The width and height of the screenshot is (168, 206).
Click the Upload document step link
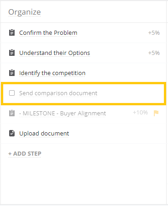[44, 134]
